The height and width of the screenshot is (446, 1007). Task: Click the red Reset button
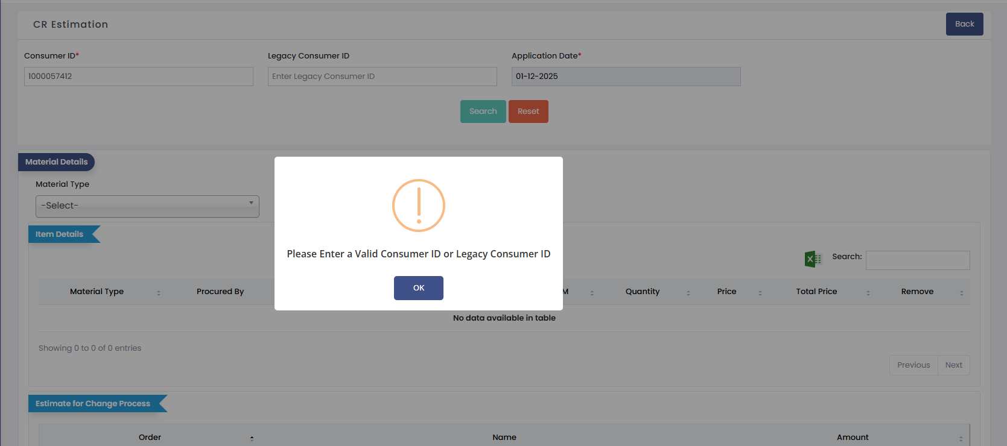[x=529, y=111]
